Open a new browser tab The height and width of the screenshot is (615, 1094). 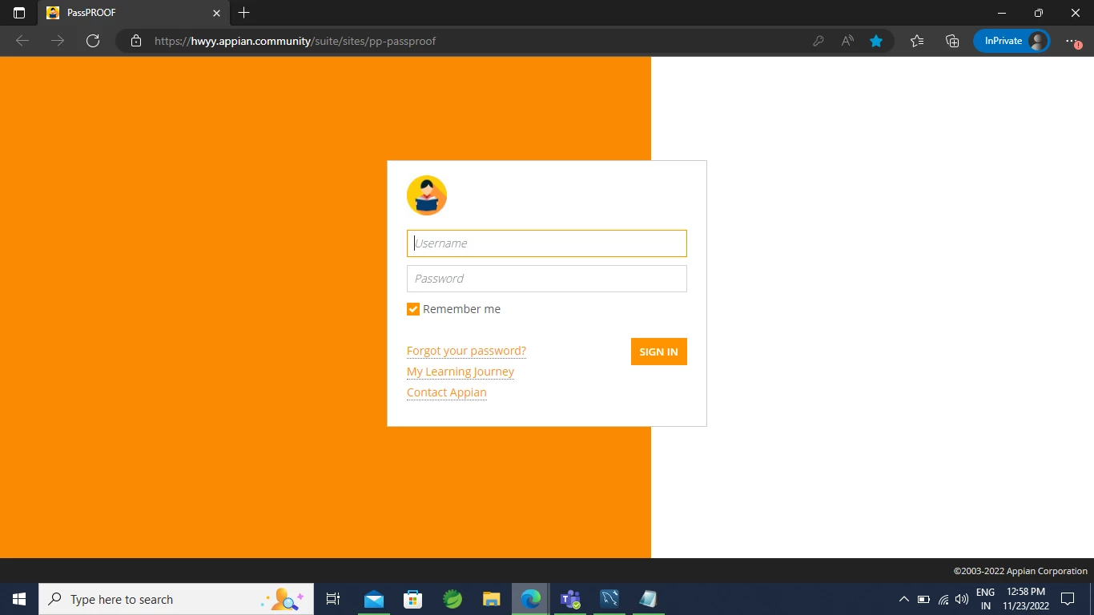pyautogui.click(x=244, y=13)
